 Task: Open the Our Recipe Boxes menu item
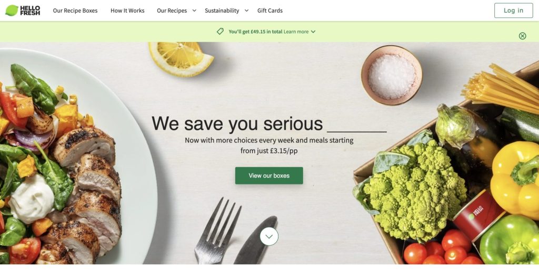point(75,11)
